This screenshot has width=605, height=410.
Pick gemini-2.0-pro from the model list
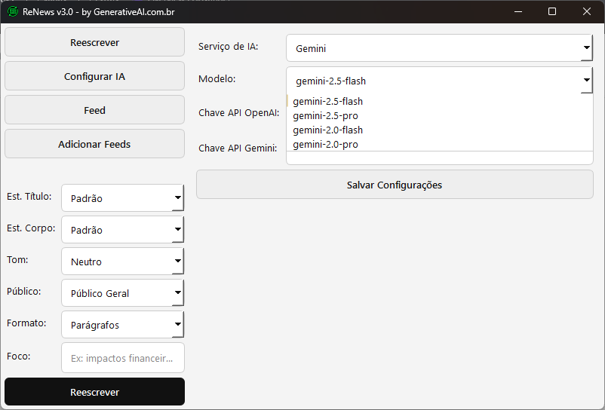click(x=325, y=144)
